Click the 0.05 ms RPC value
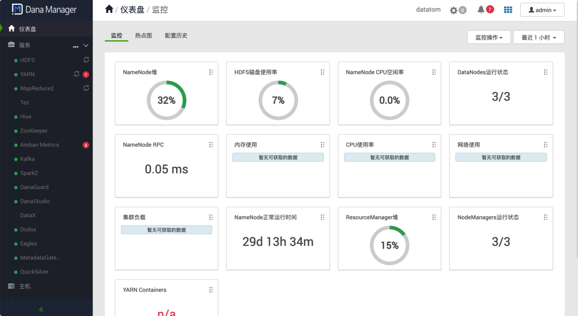 click(x=166, y=169)
